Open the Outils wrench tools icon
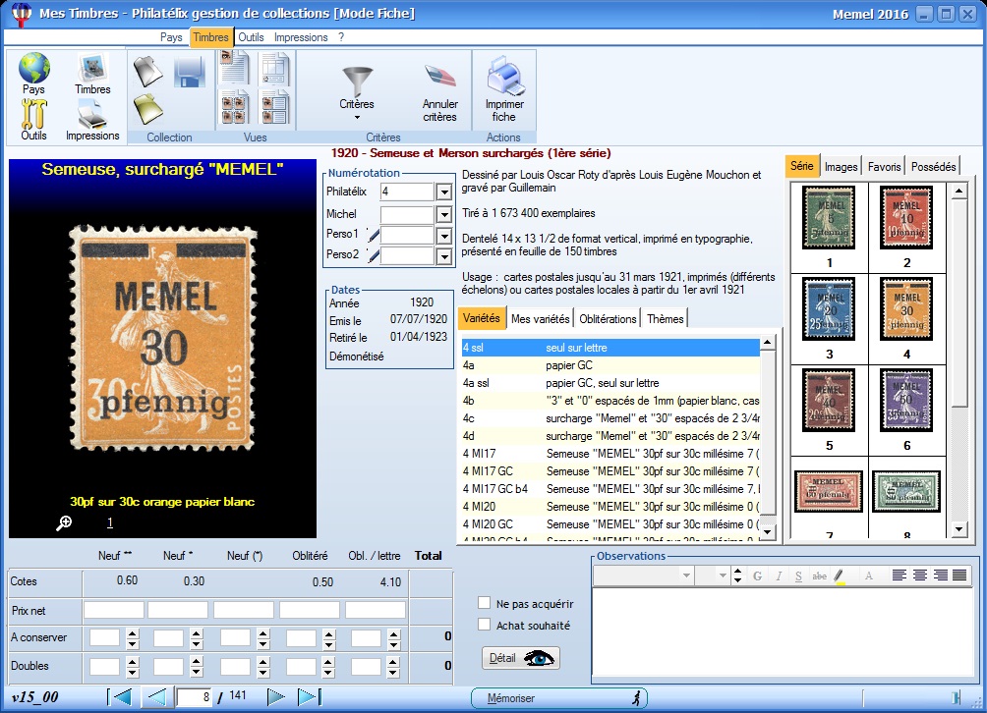This screenshot has width=987, height=713. tap(34, 114)
